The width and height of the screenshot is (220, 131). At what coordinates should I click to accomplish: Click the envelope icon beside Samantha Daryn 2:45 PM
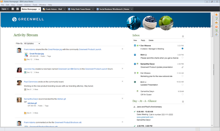tap(135, 64)
